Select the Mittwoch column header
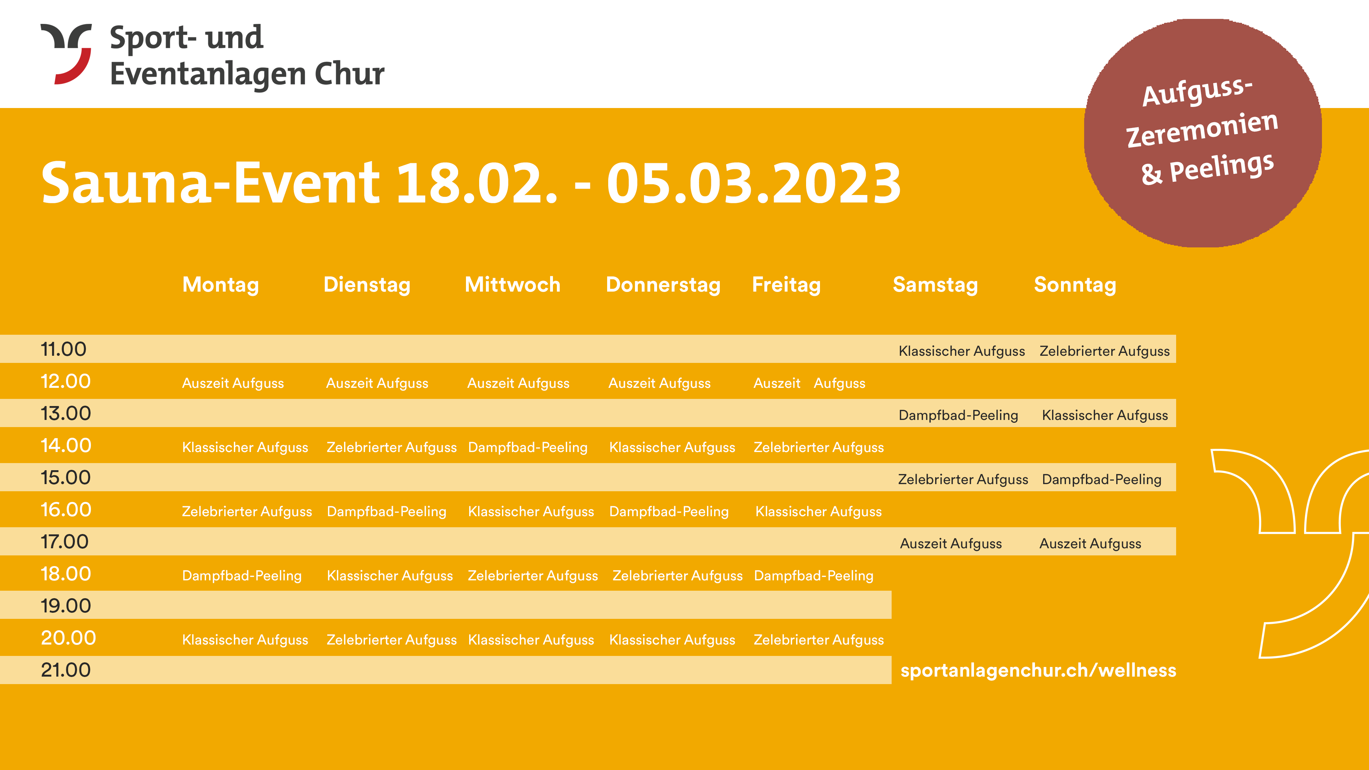The image size is (1369, 770). click(512, 285)
